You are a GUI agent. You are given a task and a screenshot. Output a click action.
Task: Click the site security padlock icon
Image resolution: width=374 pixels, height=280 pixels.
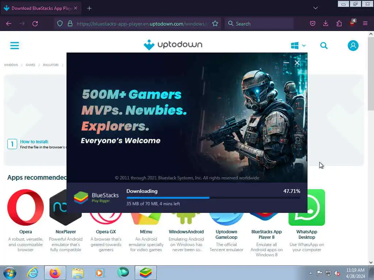click(x=70, y=24)
